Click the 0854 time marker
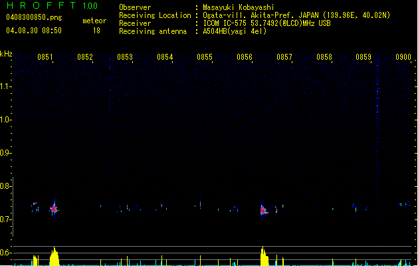 [165, 57]
